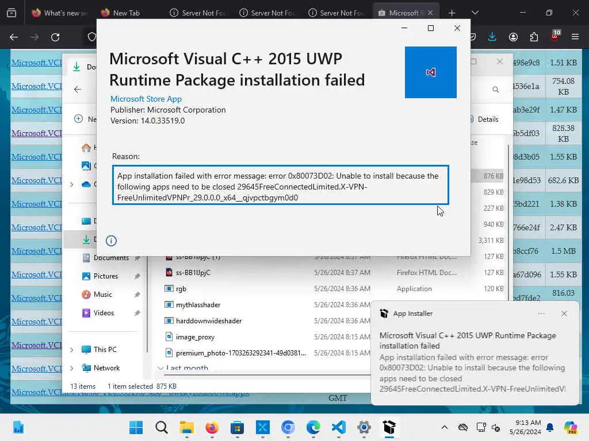Show hidden system tray icons

tap(445, 427)
